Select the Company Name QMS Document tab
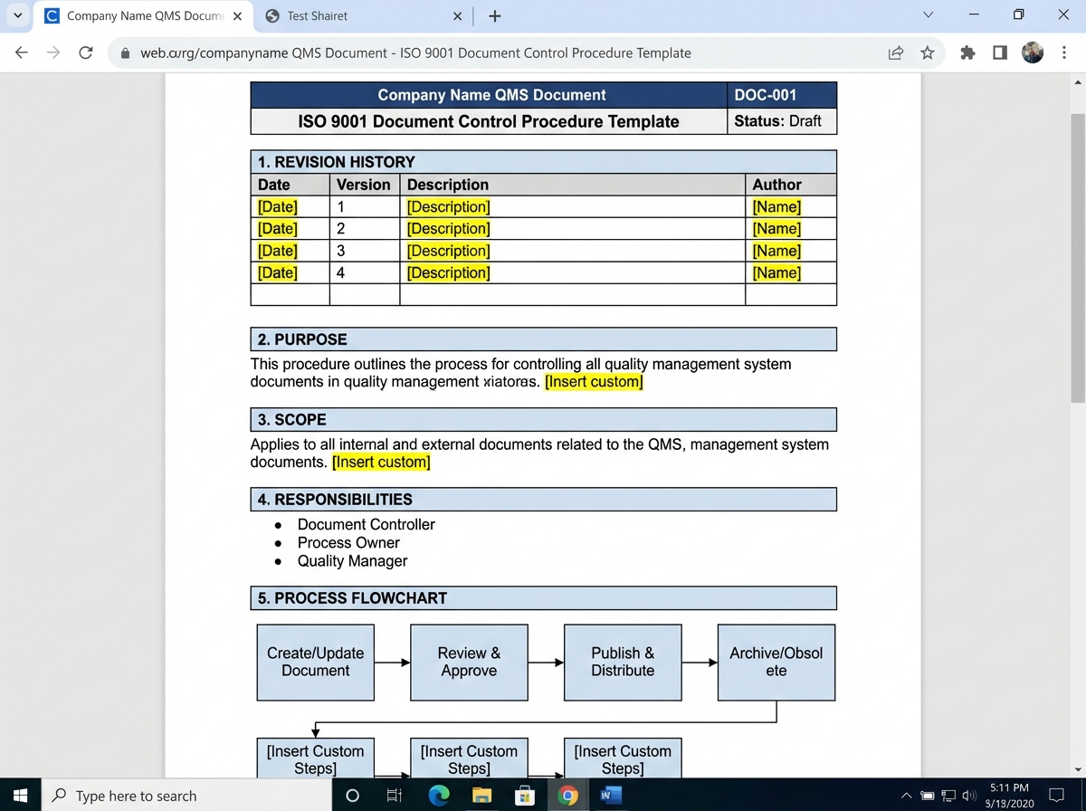 [x=144, y=16]
